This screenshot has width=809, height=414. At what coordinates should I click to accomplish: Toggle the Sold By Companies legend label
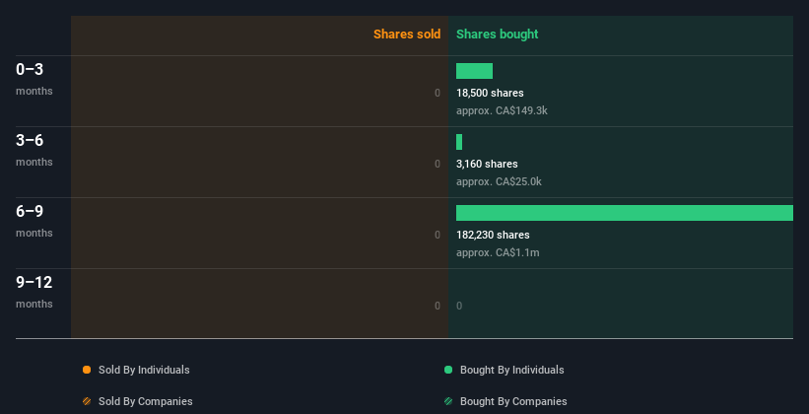(146, 401)
